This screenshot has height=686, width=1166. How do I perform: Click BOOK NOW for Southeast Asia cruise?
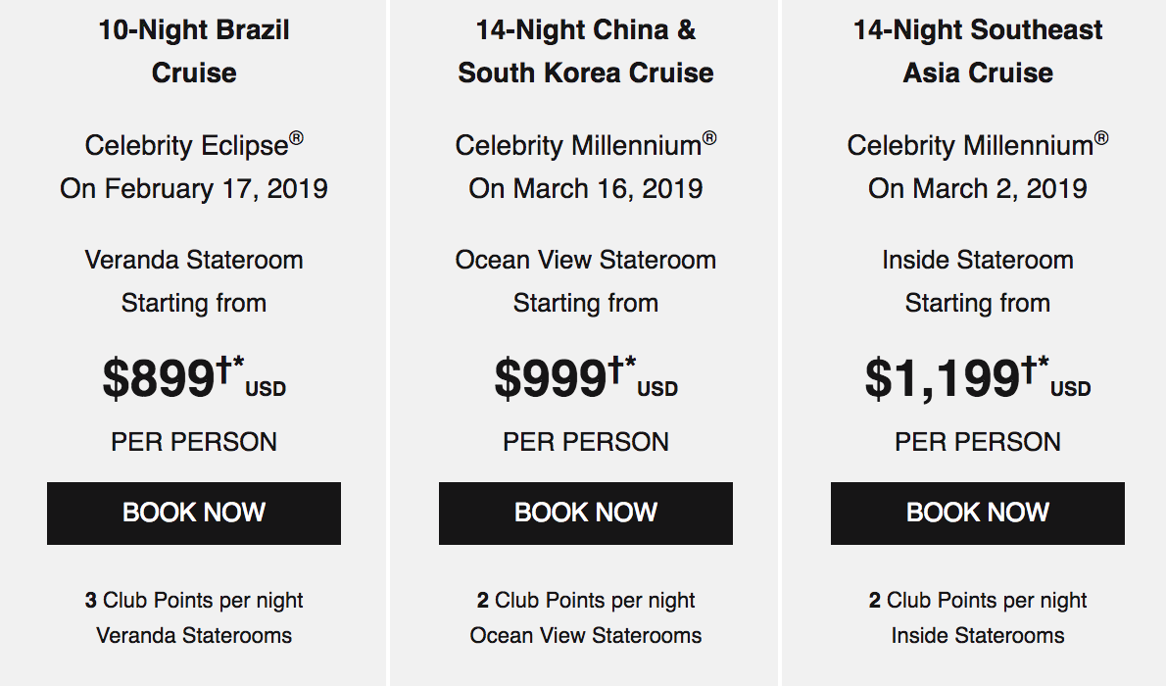(977, 513)
